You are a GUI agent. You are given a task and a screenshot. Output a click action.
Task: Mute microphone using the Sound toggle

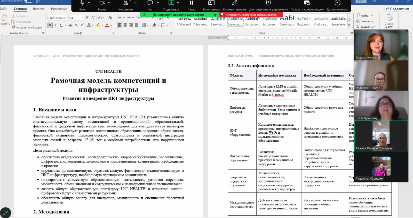[82, 5]
